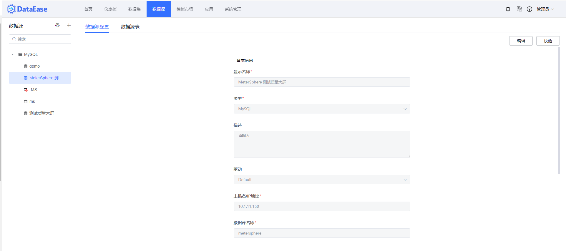Screen dimensions: 566x251
Task: Click the MySQL folder label
Action: click(31, 54)
